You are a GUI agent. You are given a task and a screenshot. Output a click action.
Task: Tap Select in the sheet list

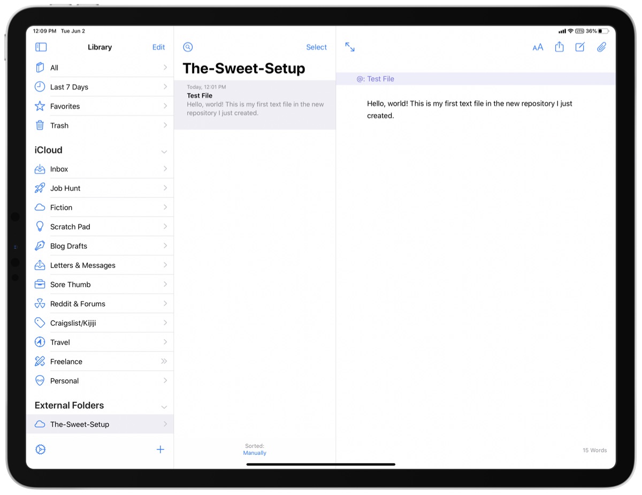316,47
